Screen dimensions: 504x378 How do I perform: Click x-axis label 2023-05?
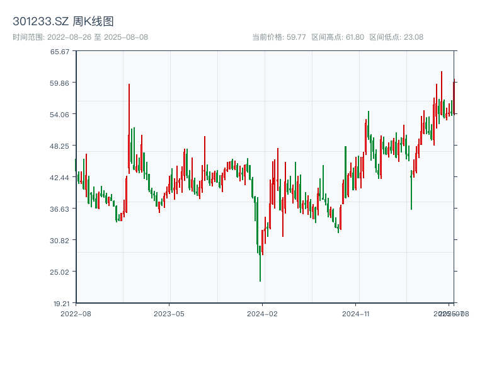point(169,314)
